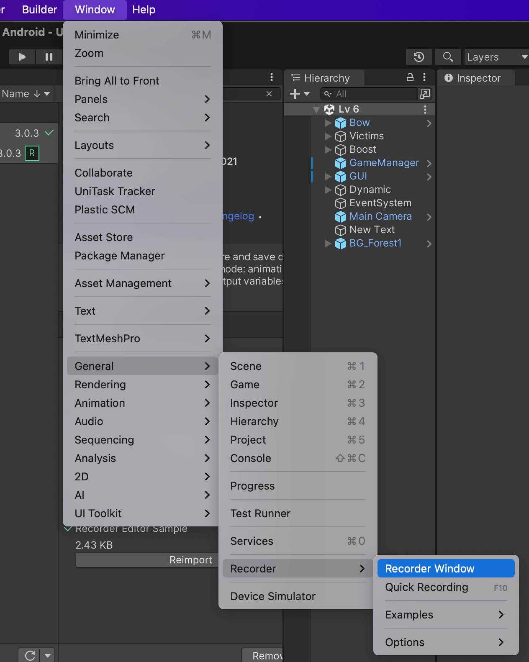Open the Builder menu
Image resolution: width=529 pixels, height=662 pixels.
(39, 10)
